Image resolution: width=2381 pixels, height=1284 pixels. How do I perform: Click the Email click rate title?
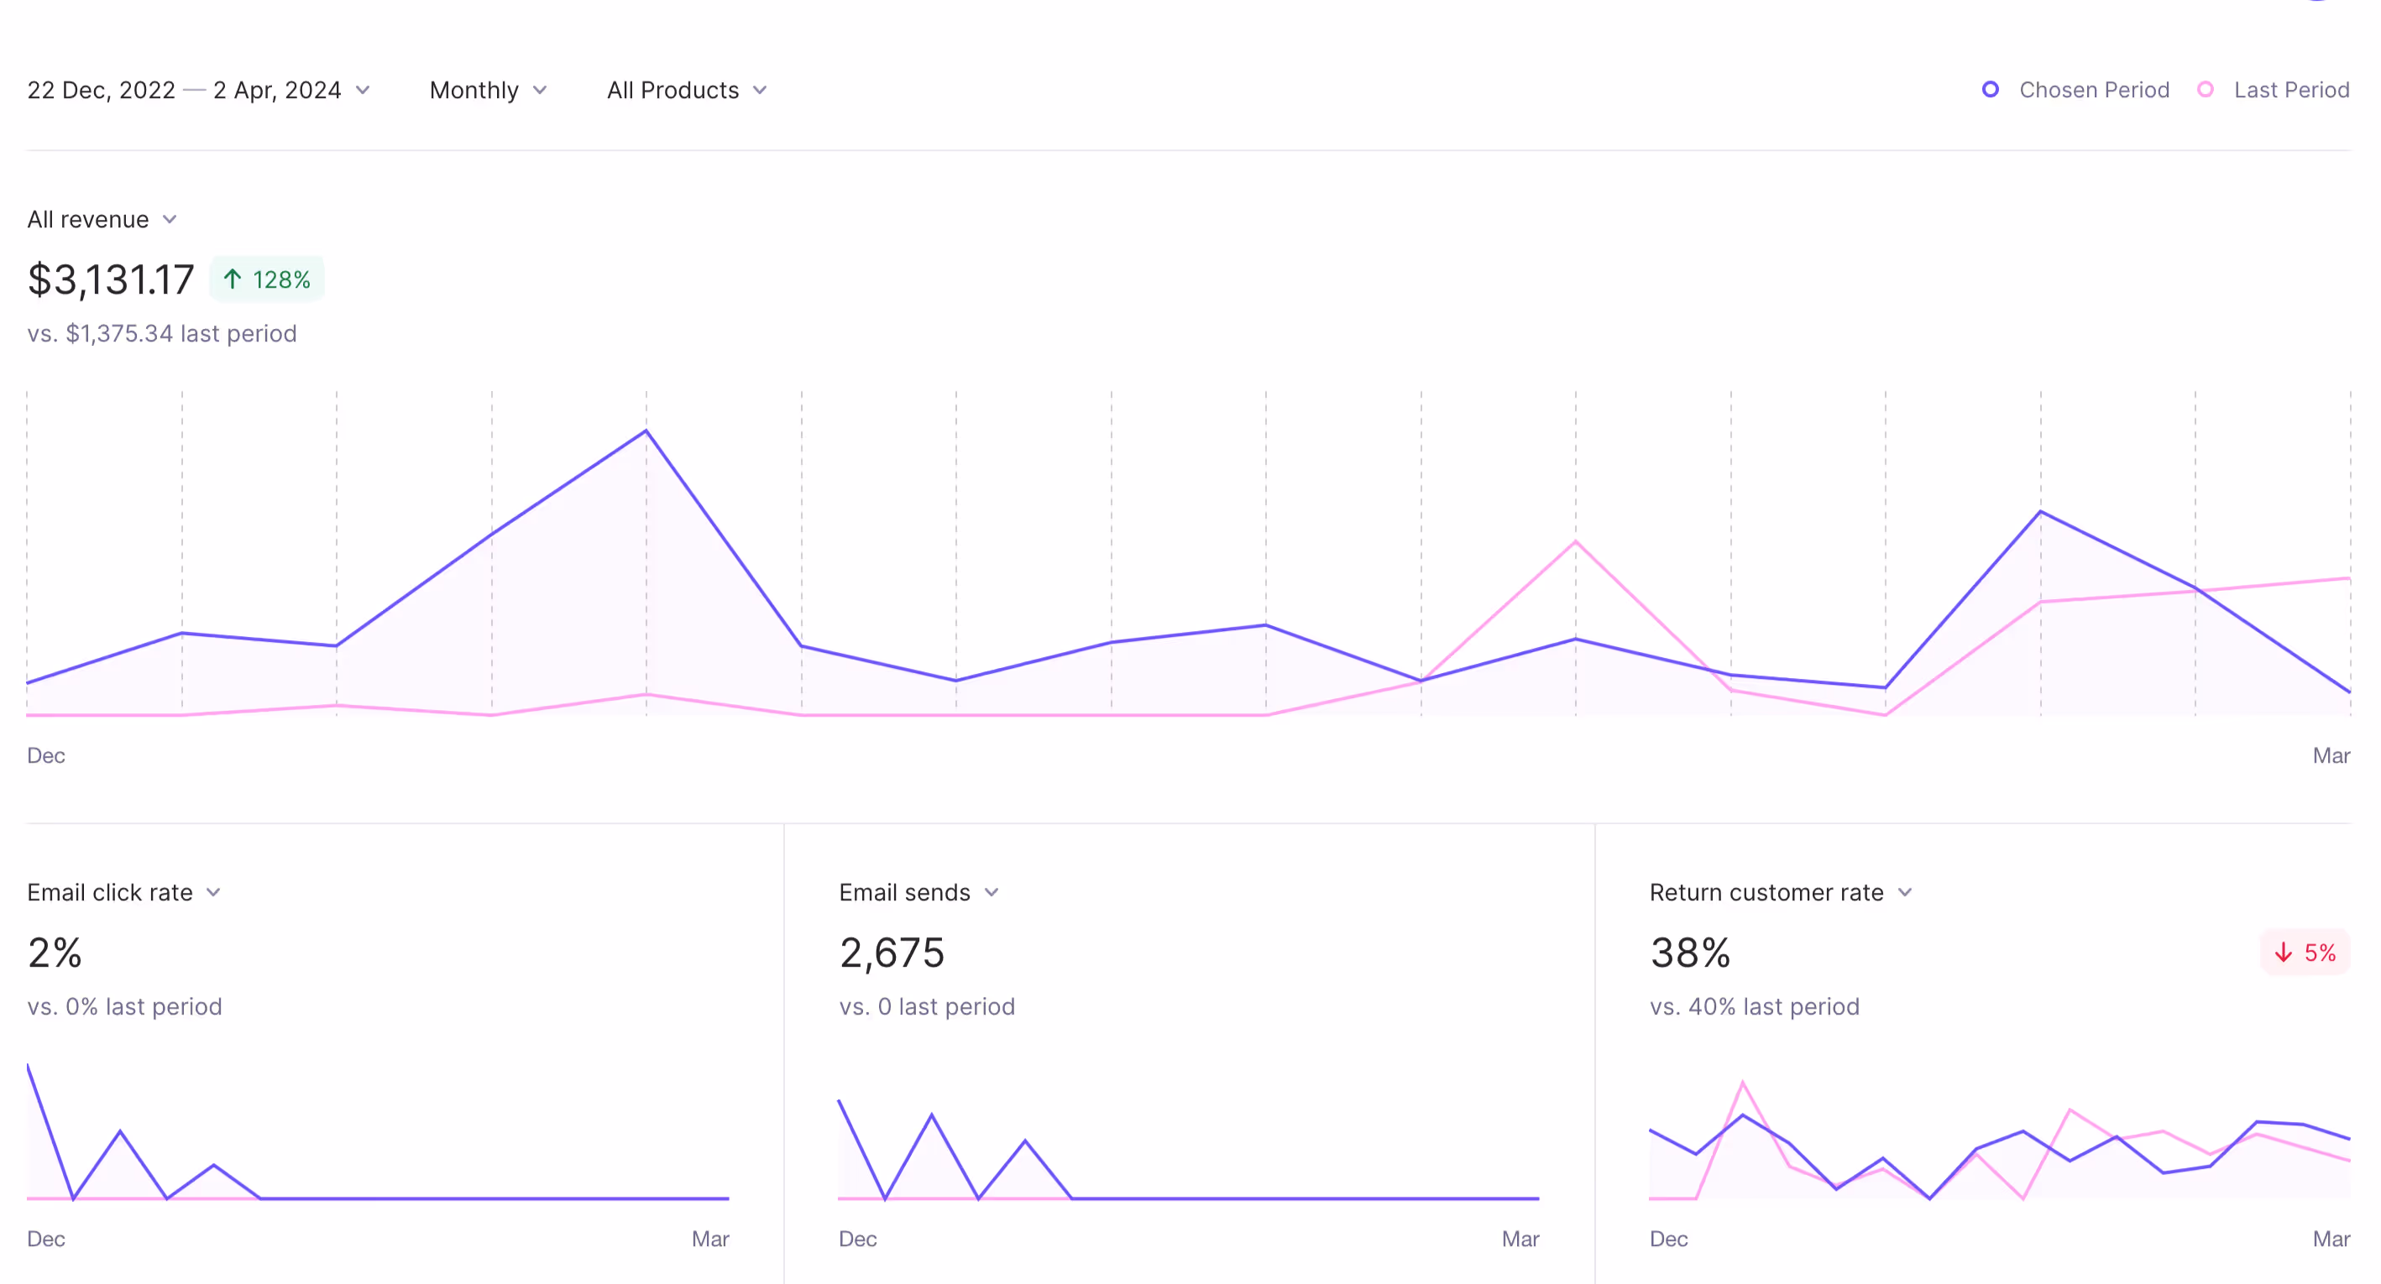click(x=110, y=892)
